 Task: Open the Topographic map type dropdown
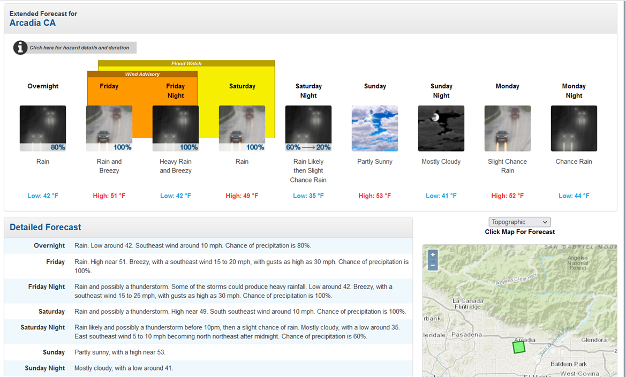pos(519,222)
